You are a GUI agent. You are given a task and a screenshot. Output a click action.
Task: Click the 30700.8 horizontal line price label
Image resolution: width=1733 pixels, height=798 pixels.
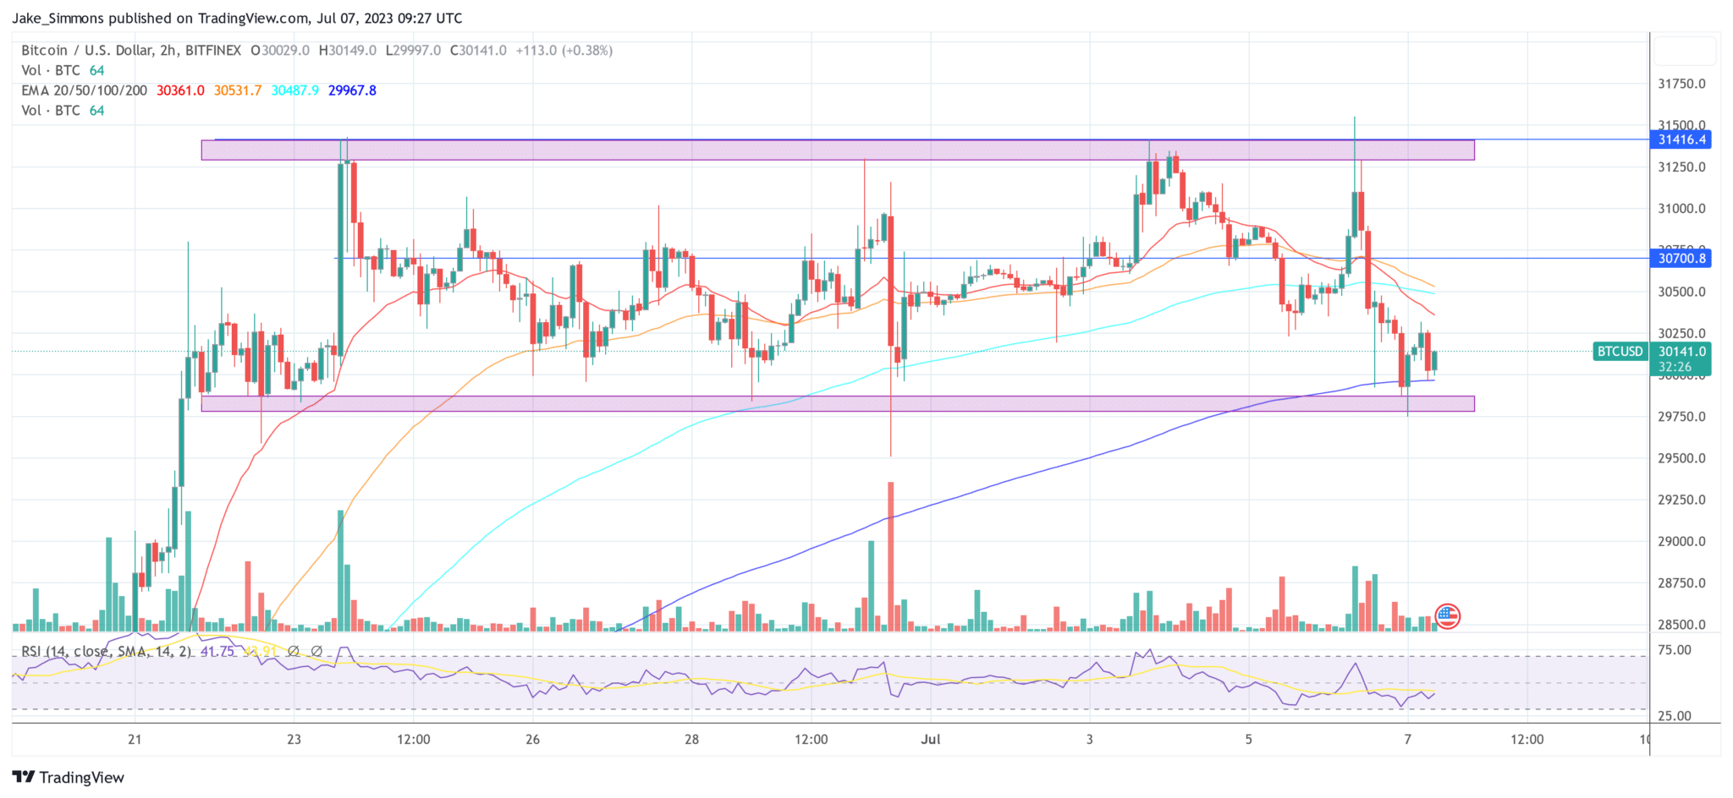(1681, 259)
